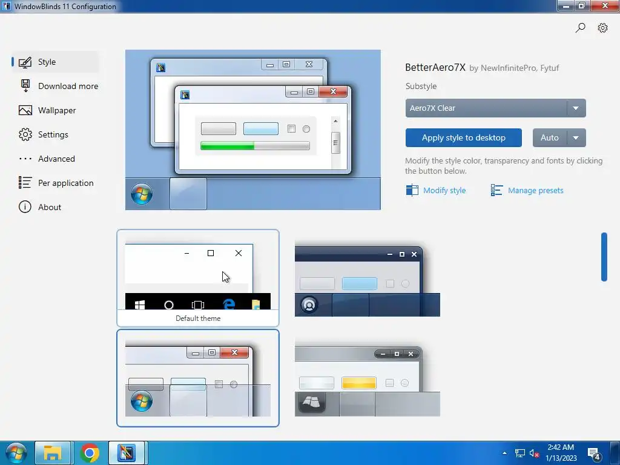Click the network tray icon
This screenshot has height=465, width=620.
tap(519, 453)
